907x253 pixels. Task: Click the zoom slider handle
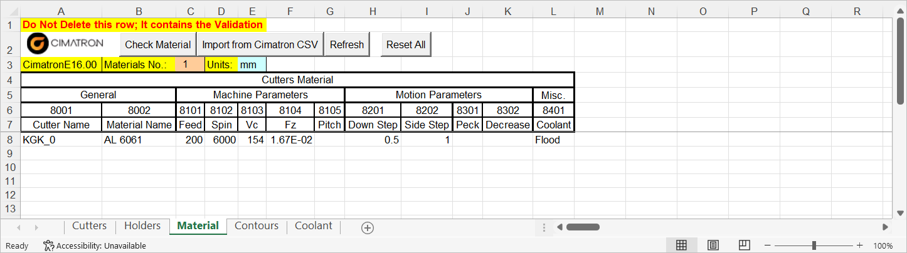coord(814,245)
